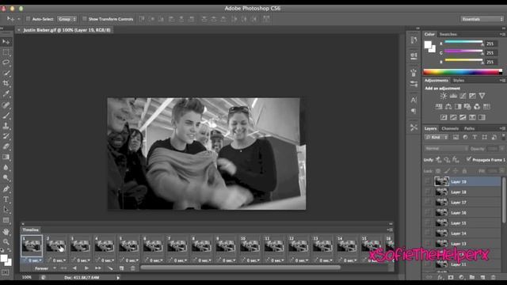Image resolution: width=507 pixels, height=285 pixels.
Task: Go to next animation frame
Action: [x=97, y=268]
